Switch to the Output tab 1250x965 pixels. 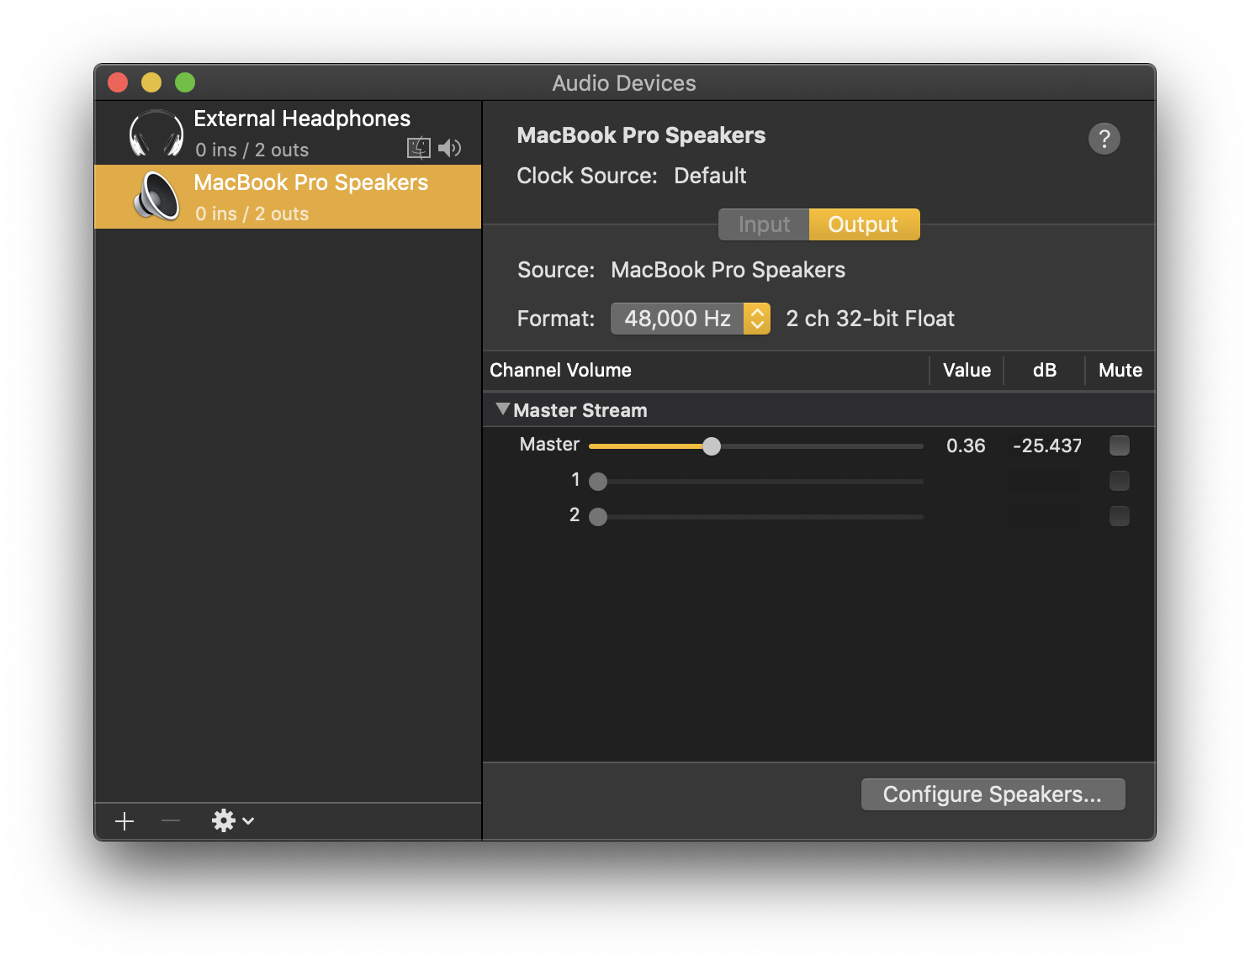click(864, 224)
